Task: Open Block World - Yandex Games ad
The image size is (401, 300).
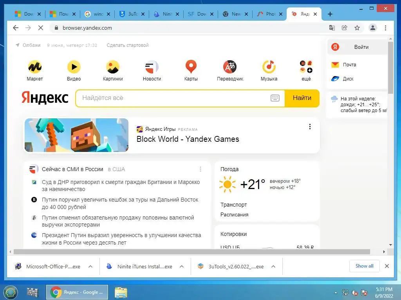Action: tap(188, 139)
